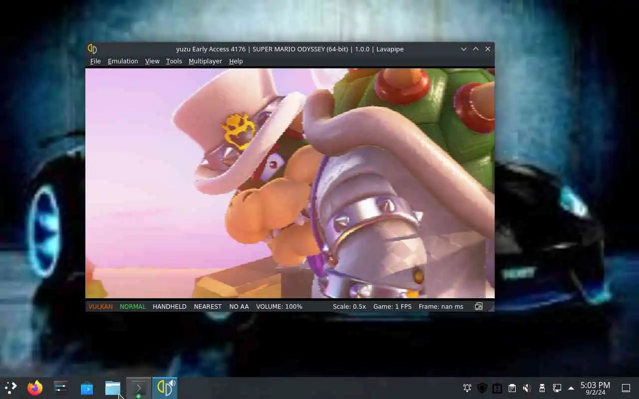Image resolution: width=639 pixels, height=399 pixels.
Task: Open the Tools menu
Action: (174, 61)
